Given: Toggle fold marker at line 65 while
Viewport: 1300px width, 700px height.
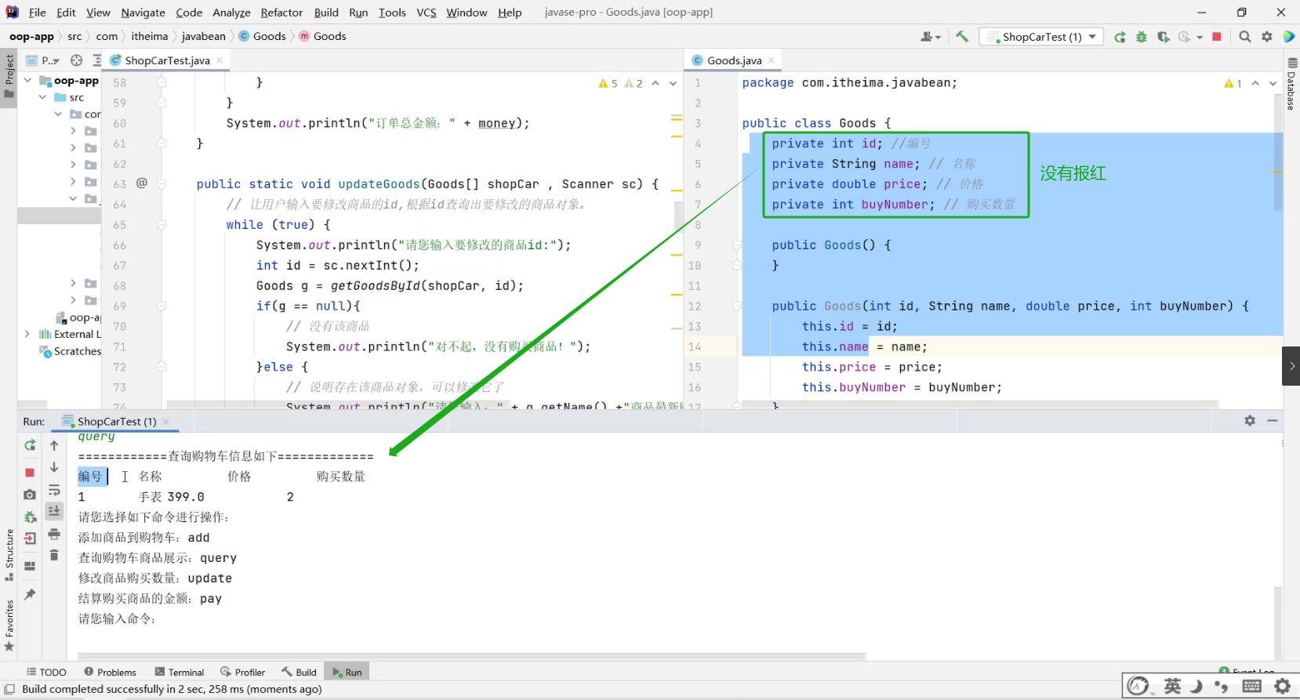Looking at the screenshot, I should tap(162, 225).
